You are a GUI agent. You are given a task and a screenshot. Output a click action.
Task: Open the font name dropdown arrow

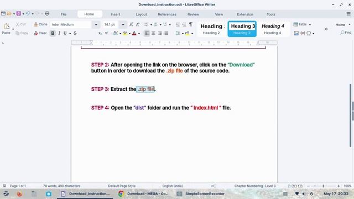96,24
